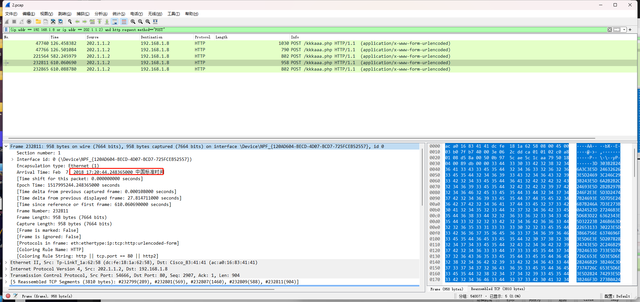Switch to Reassembled TCP (3810 bytes) tab
The image size is (640, 302).
pyautogui.click(x=498, y=289)
